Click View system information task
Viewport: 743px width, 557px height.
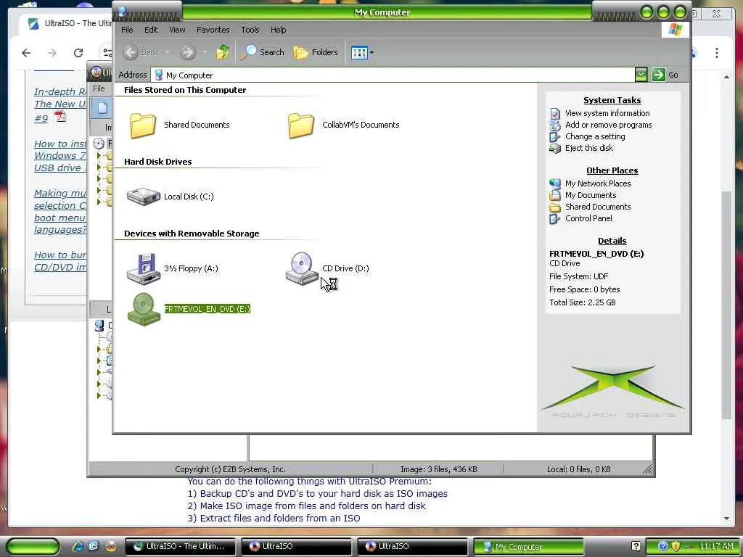tap(607, 113)
